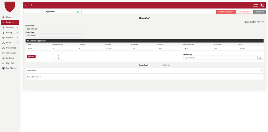Click the Hours per qty field
This screenshot has height=132, width=268.
tap(65, 48)
